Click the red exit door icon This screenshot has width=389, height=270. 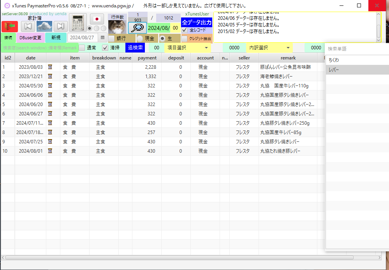pos(10,26)
